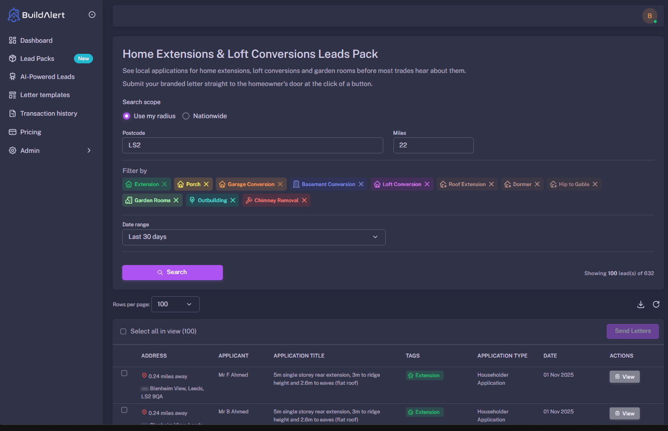Click the Postcode input field
This screenshot has height=431, width=668.
pos(253,145)
